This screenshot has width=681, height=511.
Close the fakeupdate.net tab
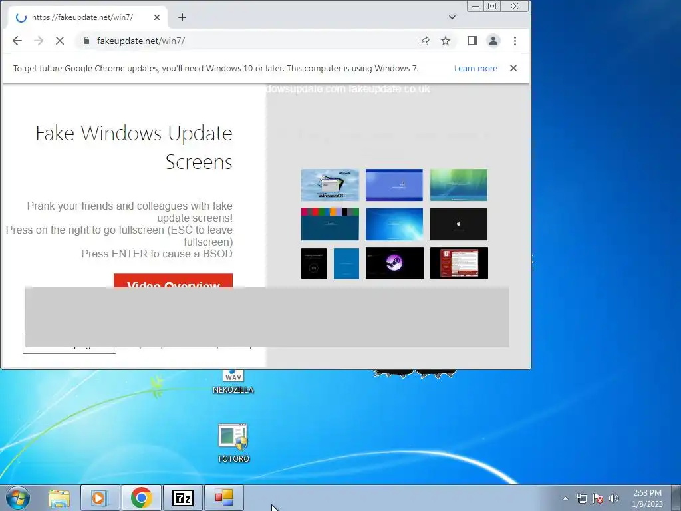click(x=157, y=17)
